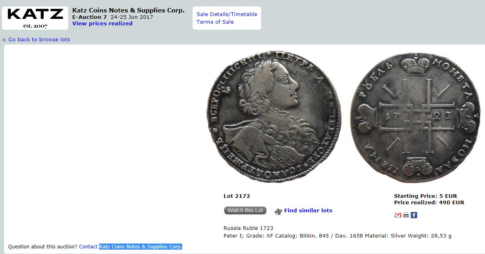
Task: Click the E-Auction 7 date line
Action: point(113,17)
